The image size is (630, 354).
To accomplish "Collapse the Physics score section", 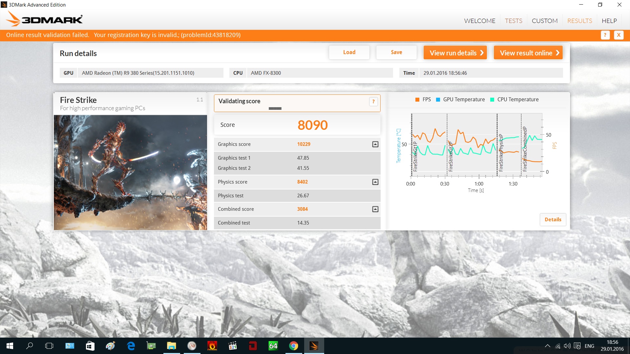I will (375, 182).
